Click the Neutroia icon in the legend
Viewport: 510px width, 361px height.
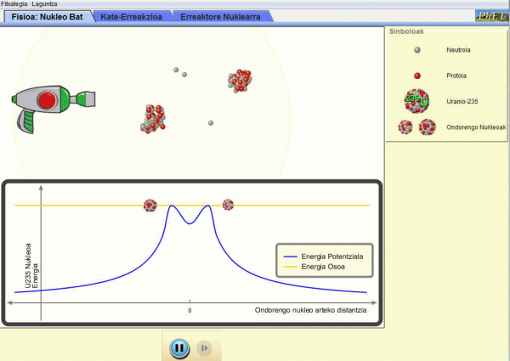click(x=416, y=50)
